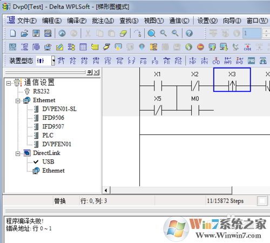Open the 通信(C) menu

coord(179,21)
